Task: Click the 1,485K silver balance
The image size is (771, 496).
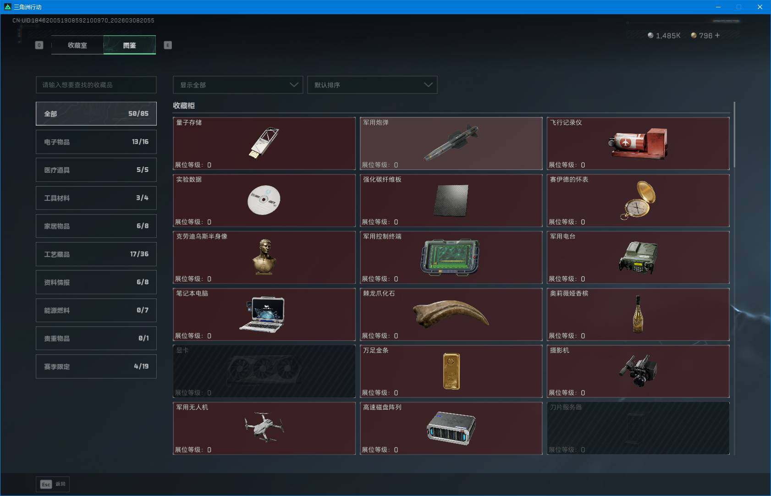Action: 668,35
